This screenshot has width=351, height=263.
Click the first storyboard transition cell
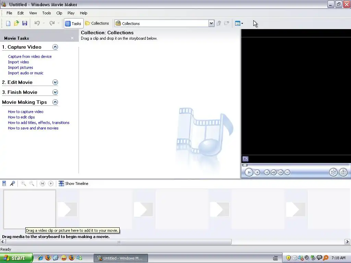[68, 209]
